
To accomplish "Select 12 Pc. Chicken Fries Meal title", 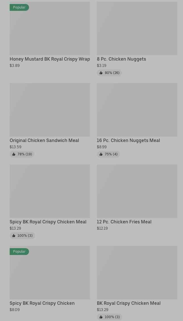I will [124, 222].
